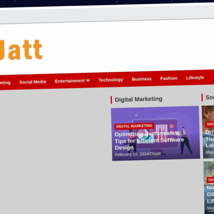Open the purple software design article thumbnail
This screenshot has width=214, height=214.
[156, 134]
